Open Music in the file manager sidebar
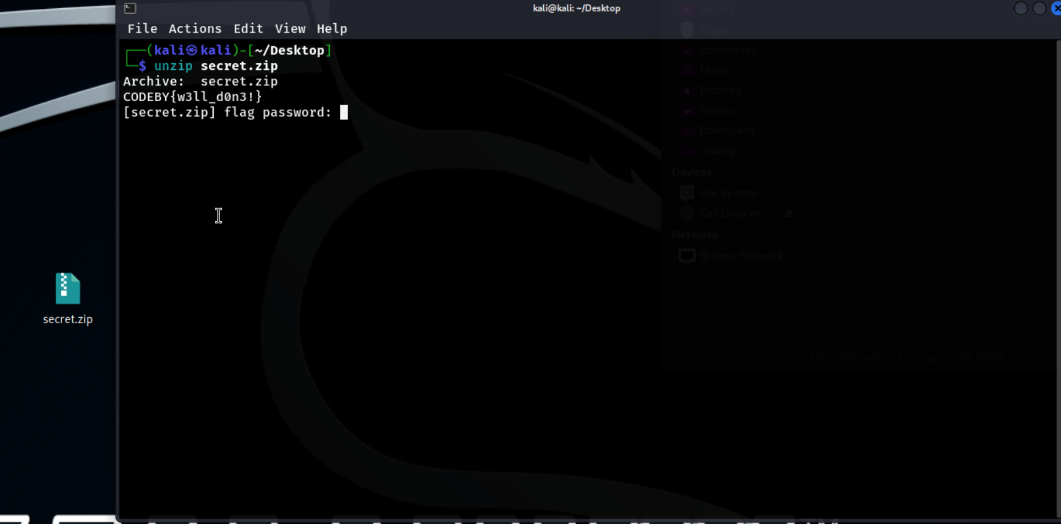Image resolution: width=1061 pixels, height=524 pixels. [x=714, y=70]
